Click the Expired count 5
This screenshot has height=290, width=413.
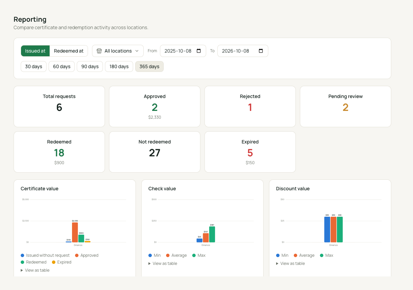tap(250, 153)
